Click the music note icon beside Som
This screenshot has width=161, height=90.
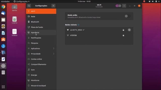click(29, 69)
